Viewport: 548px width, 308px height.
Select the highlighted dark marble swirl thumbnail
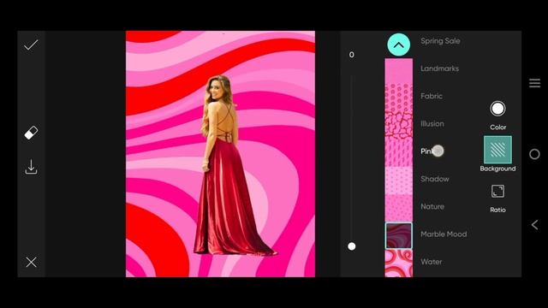pyautogui.click(x=398, y=236)
